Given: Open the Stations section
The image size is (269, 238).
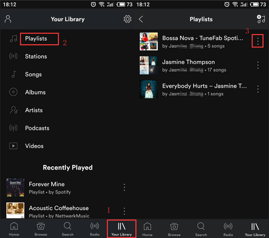Looking at the screenshot, I should 36,56.
